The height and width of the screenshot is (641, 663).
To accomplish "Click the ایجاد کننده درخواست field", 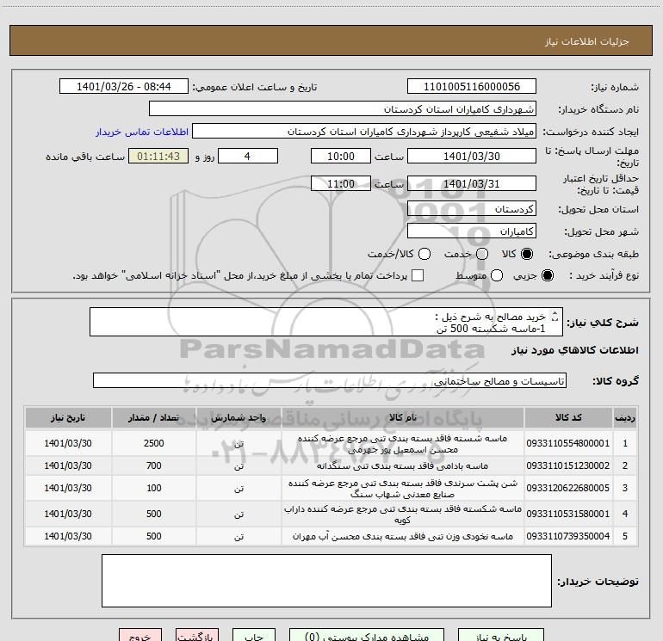I will (364, 131).
